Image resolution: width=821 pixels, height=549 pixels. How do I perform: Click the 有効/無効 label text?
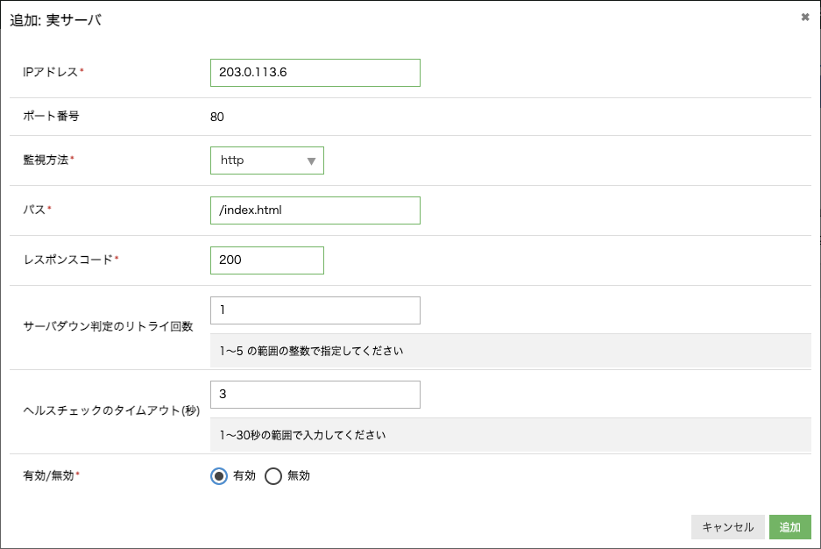point(49,475)
